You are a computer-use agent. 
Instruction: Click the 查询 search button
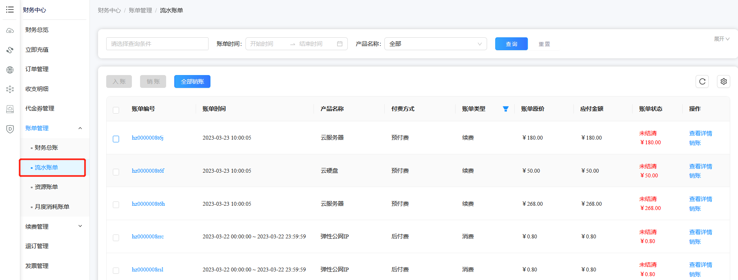(512, 44)
